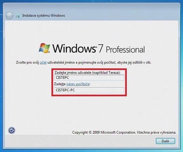Screen dimensions: 183x152
Task: Focus the computer name field CISTEPC-PC
Action: point(89,90)
